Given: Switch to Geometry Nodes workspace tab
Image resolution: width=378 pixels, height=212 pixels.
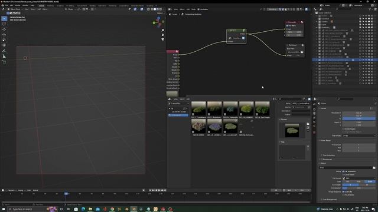Looking at the screenshot, I should 138,5.
